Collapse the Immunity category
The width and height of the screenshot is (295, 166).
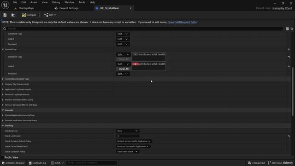click(3, 110)
